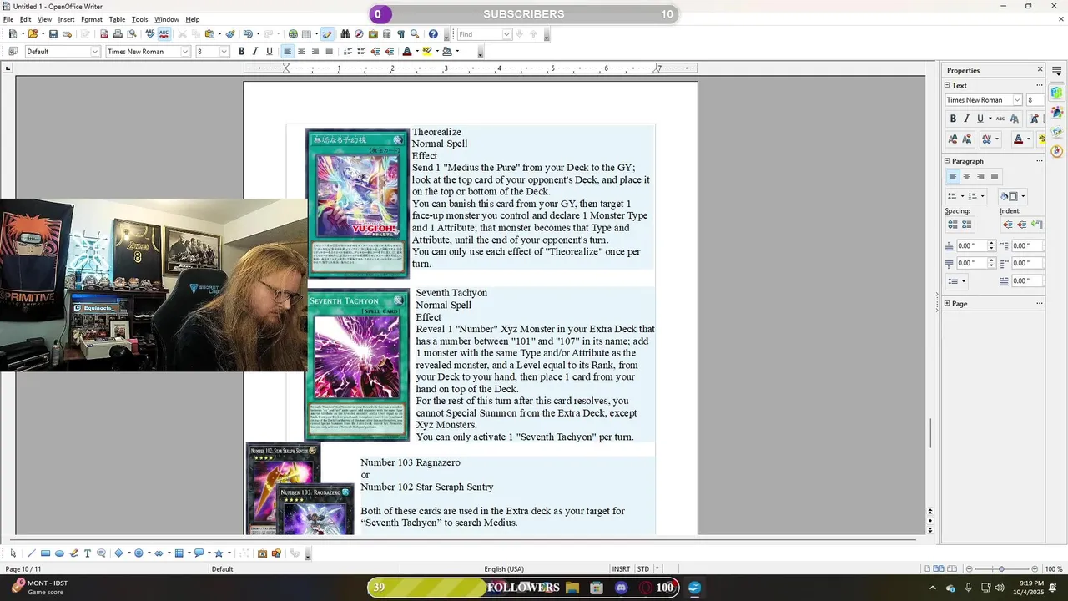1068x601 pixels.
Task: Click the STD selection mode indicator
Action: [643, 569]
